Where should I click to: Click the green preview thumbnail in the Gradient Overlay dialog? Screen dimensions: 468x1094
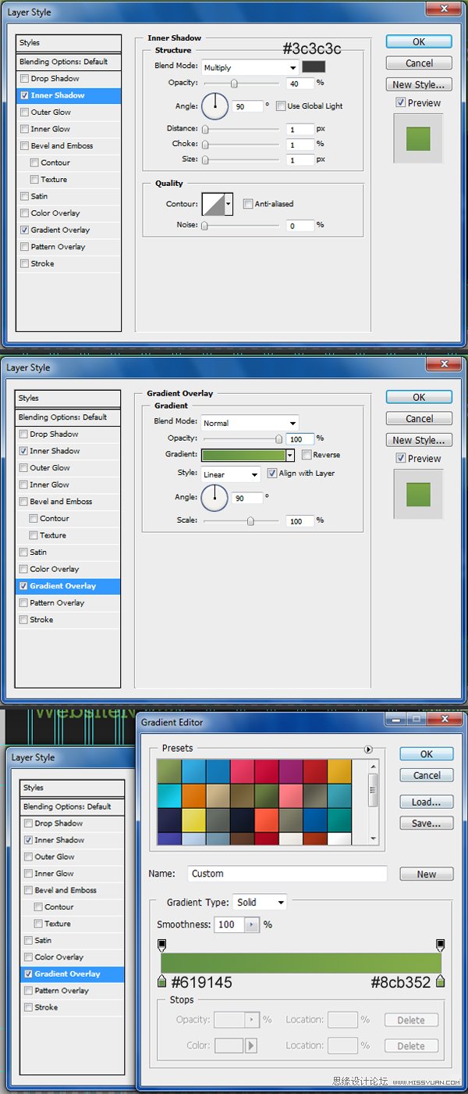click(418, 494)
